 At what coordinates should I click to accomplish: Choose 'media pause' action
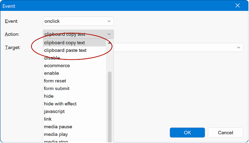(58, 127)
